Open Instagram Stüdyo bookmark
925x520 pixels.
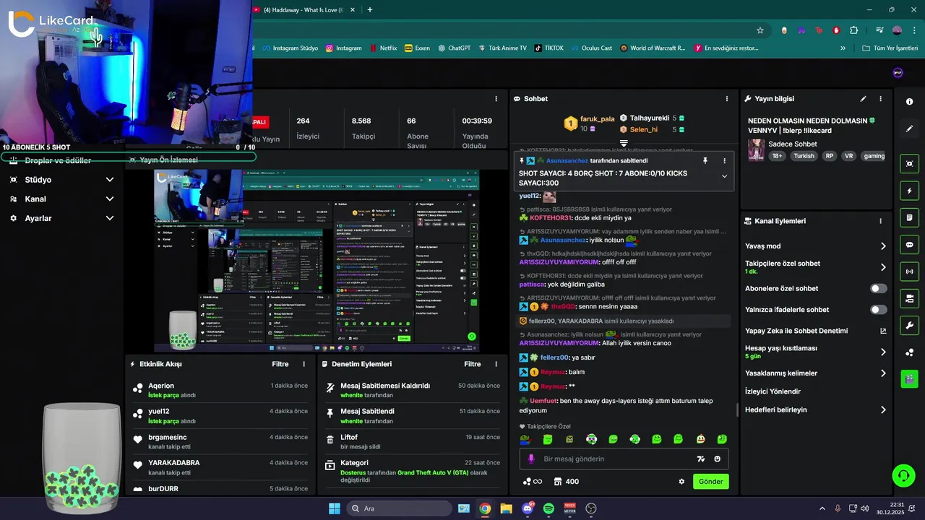point(289,48)
